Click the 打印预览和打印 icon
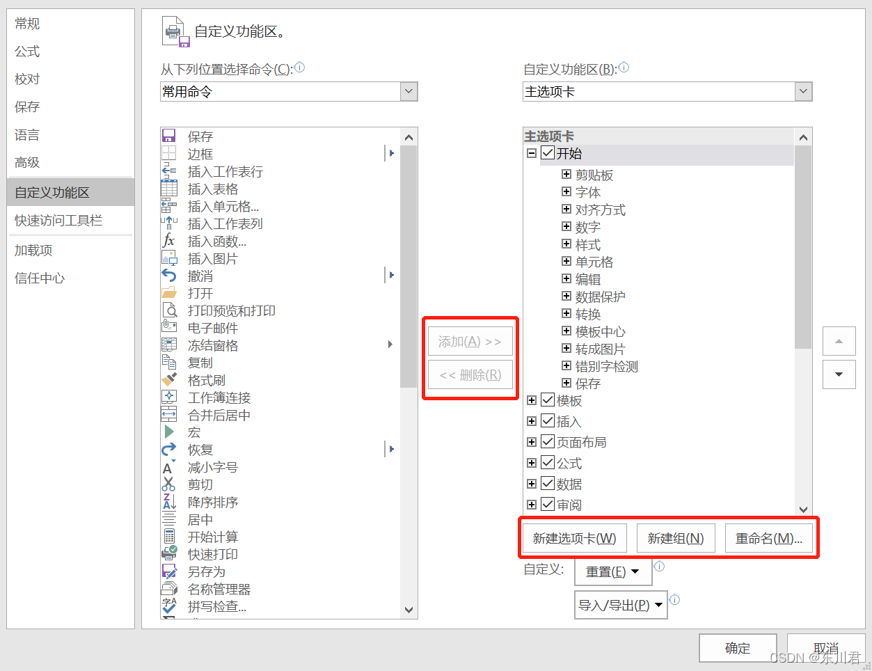This screenshot has height=671, width=872. coord(169,310)
